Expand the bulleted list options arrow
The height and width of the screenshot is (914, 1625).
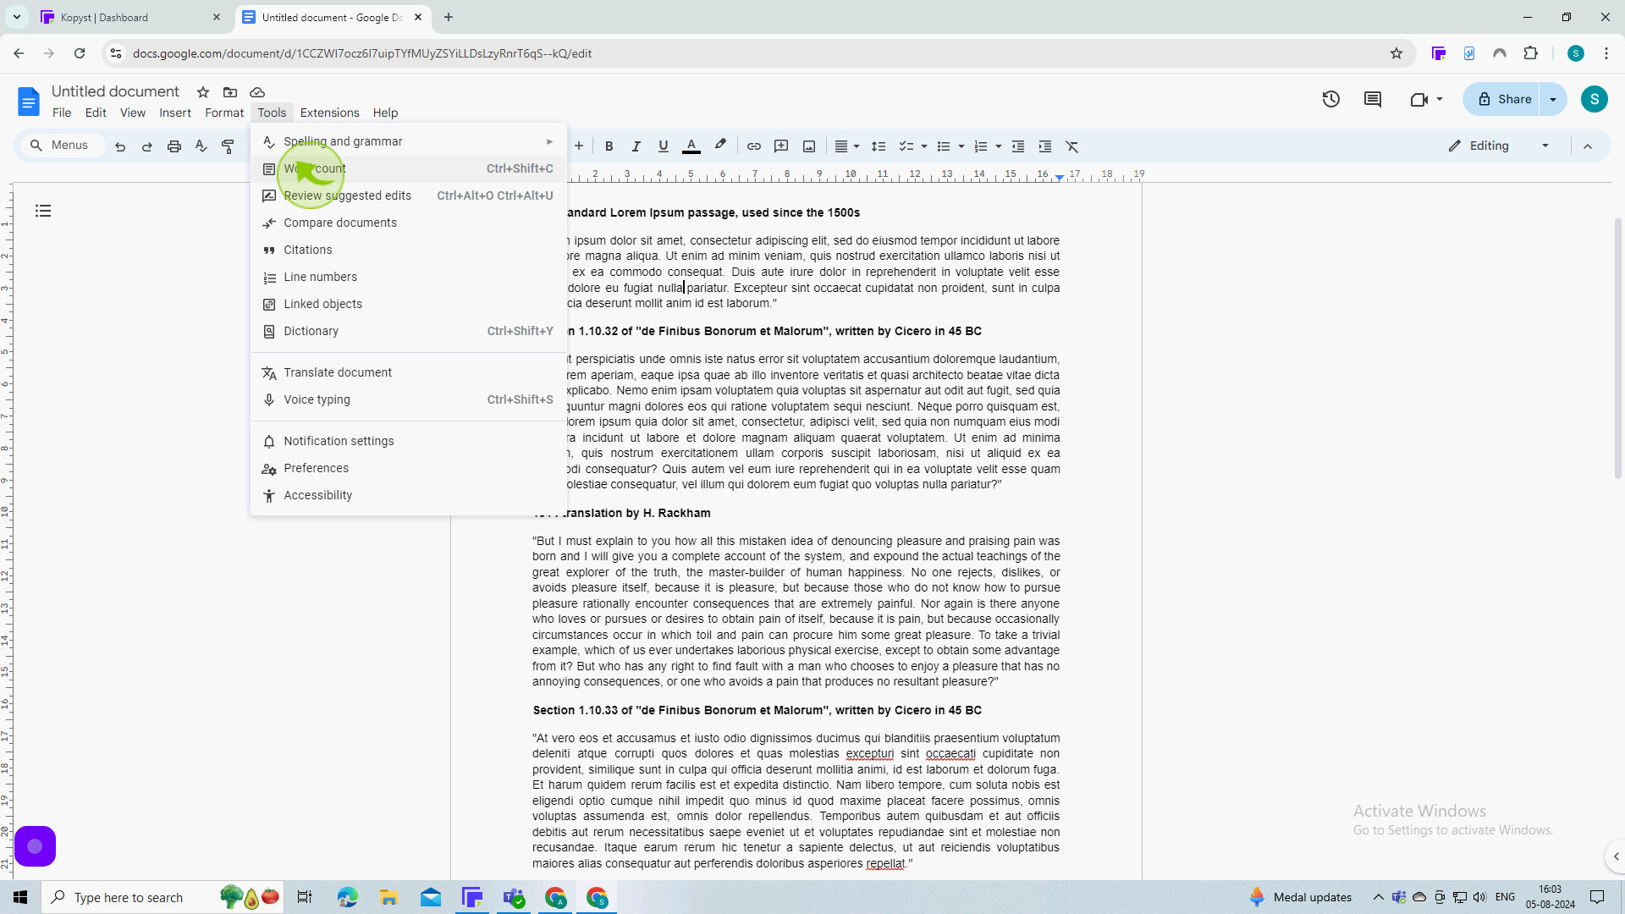coord(961,146)
